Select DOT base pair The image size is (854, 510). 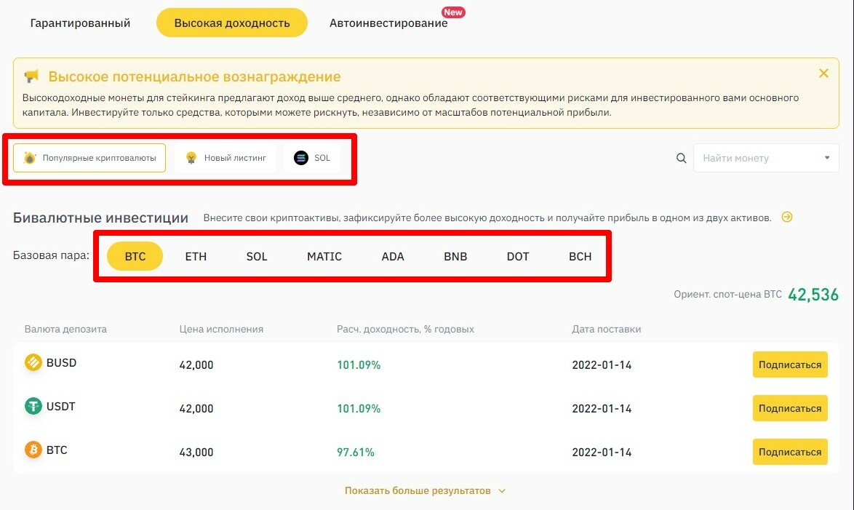pos(518,256)
